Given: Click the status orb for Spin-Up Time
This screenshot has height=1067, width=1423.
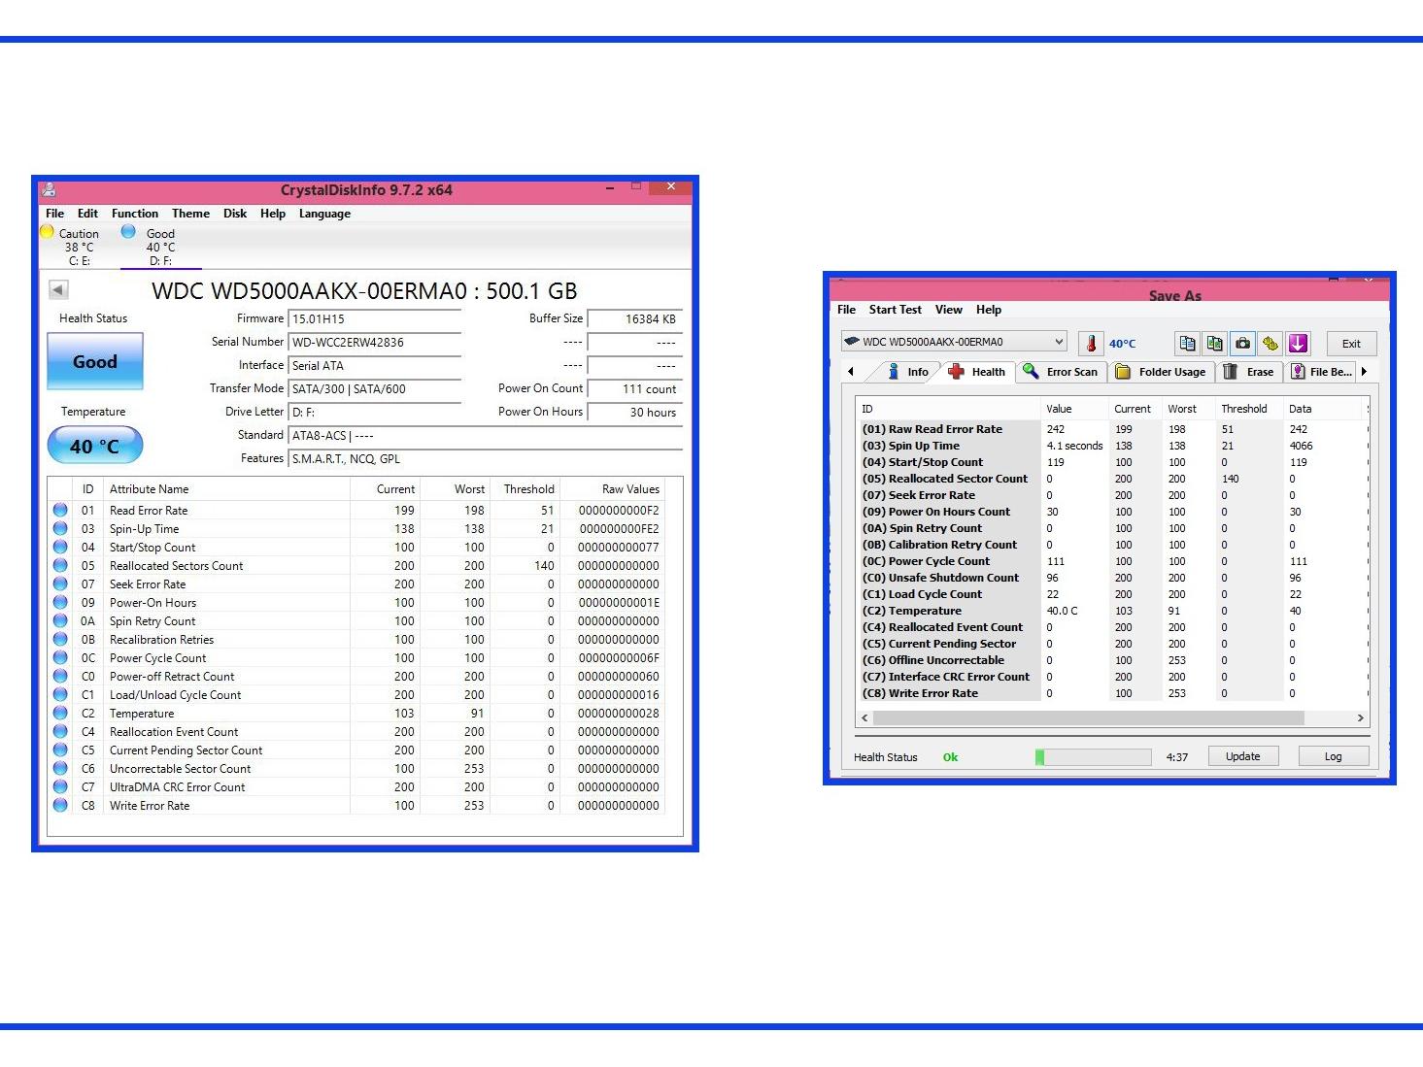Looking at the screenshot, I should pos(60,528).
